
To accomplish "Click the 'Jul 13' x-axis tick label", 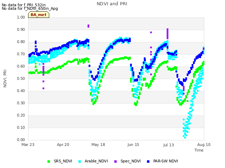I will click(x=168, y=145).
